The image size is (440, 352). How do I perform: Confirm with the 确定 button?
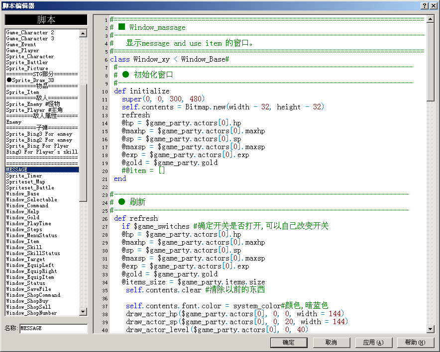pyautogui.click(x=289, y=343)
